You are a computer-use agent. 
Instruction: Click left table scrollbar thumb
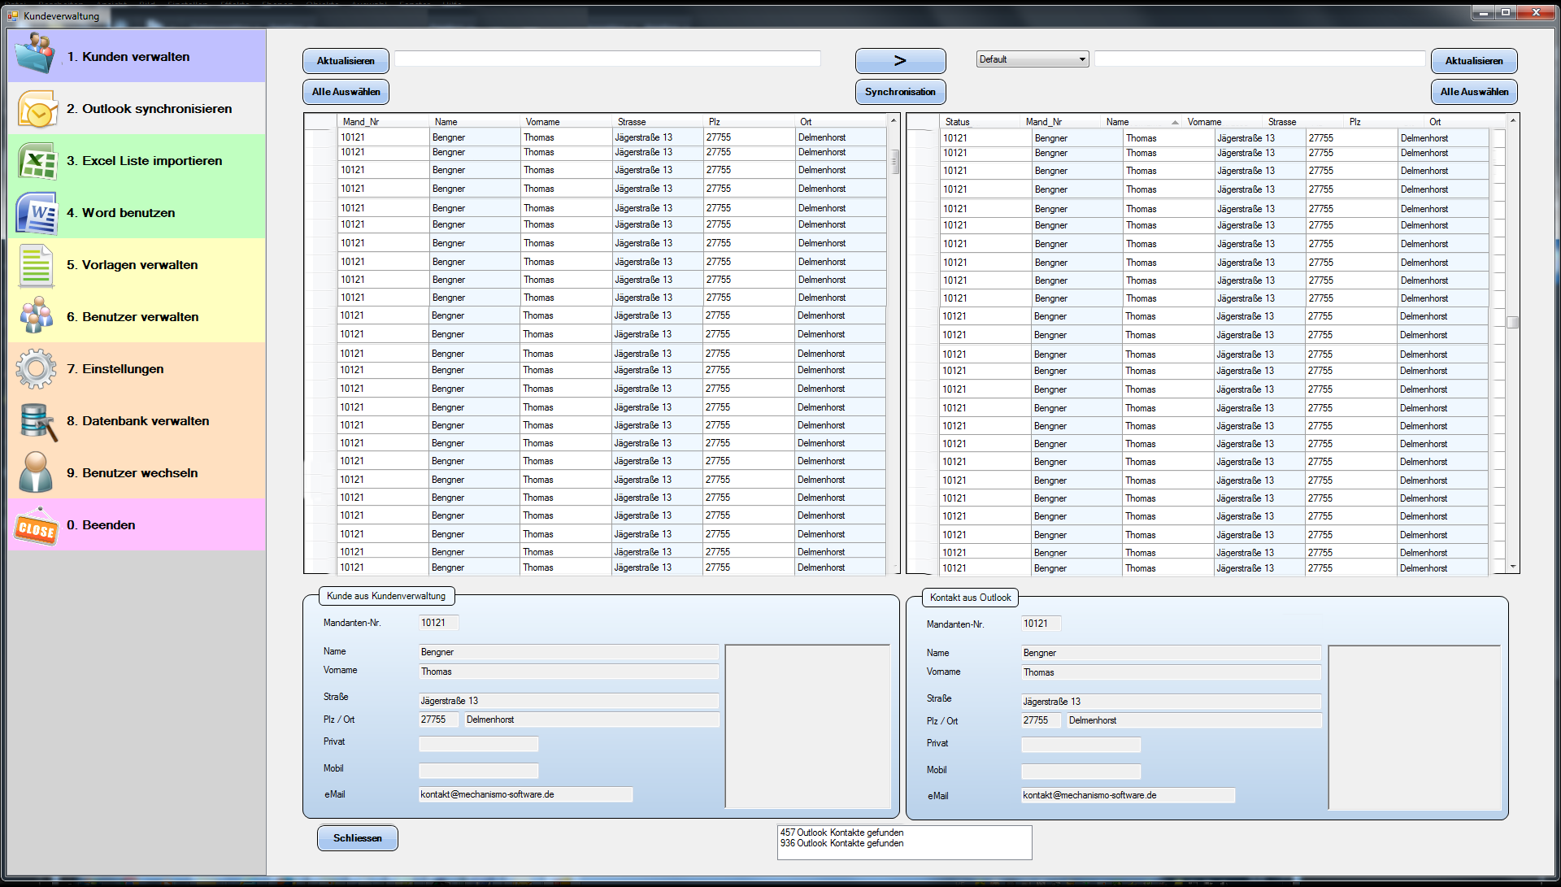[894, 161]
